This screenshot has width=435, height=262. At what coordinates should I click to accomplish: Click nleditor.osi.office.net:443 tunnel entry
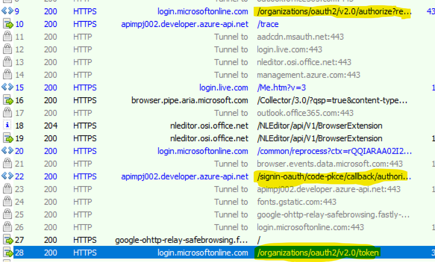click(x=304, y=62)
